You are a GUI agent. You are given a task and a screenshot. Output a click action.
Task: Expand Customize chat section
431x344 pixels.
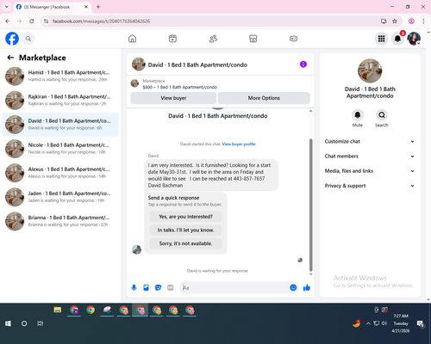(370, 141)
